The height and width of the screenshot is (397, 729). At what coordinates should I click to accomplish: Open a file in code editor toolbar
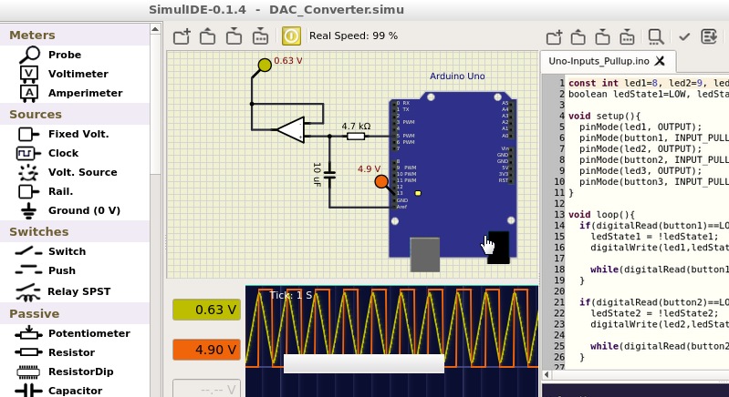[578, 36]
